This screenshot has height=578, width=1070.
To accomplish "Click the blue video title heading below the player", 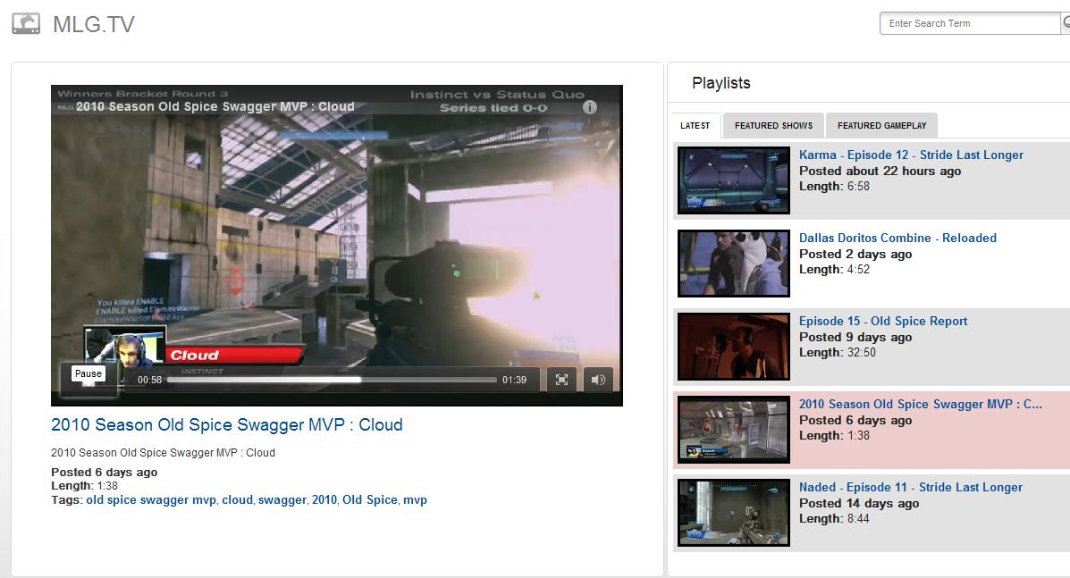I will [226, 424].
